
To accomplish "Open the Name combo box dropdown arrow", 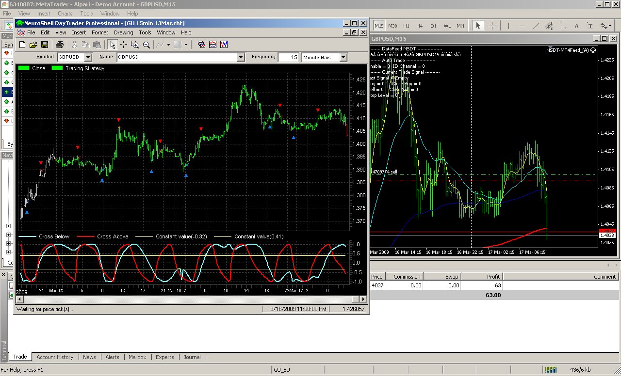I will pyautogui.click(x=241, y=57).
